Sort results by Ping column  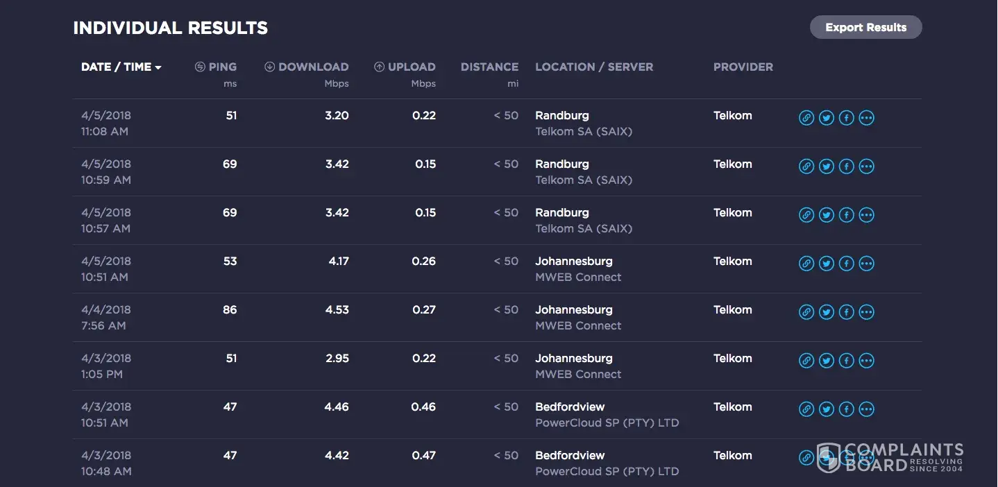[216, 67]
